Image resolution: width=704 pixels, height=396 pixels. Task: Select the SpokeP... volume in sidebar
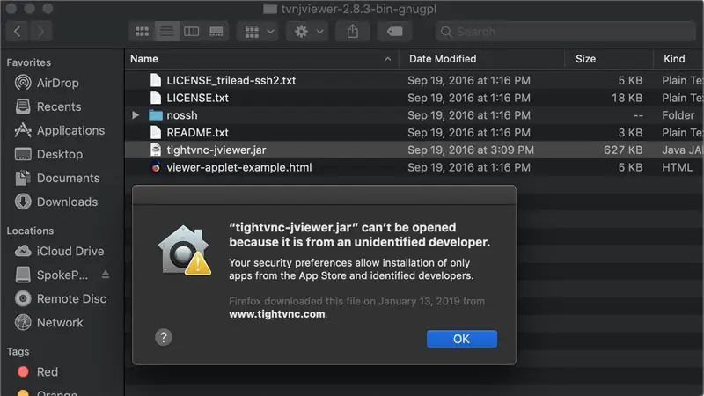[x=52, y=275]
